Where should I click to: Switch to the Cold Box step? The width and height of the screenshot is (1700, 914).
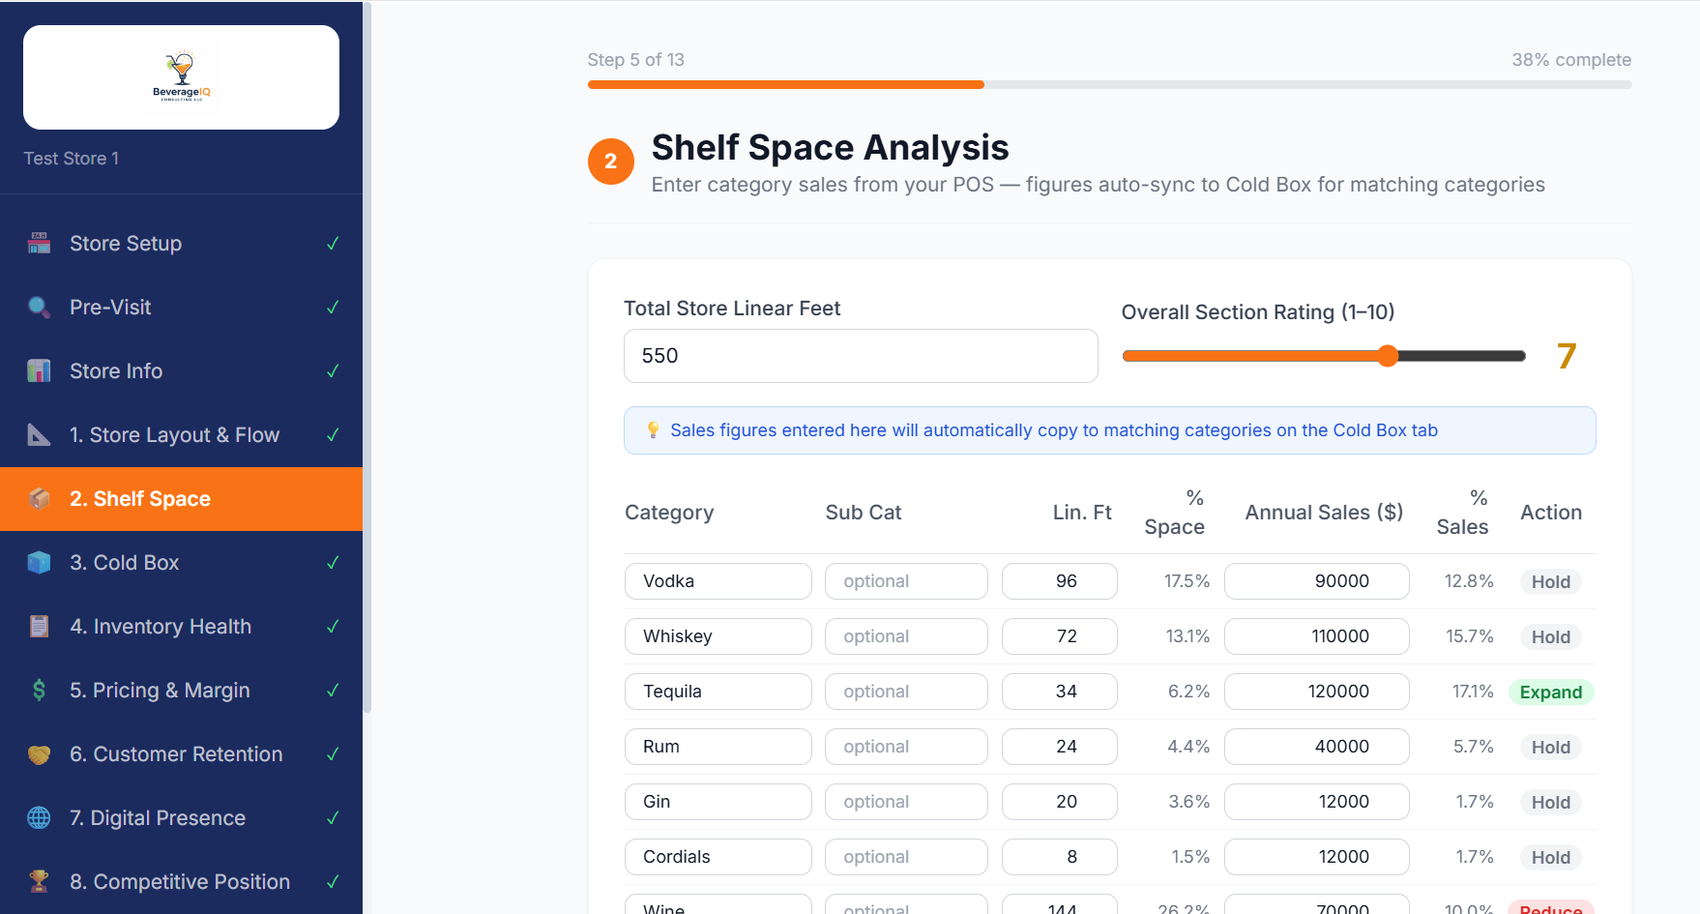[124, 562]
